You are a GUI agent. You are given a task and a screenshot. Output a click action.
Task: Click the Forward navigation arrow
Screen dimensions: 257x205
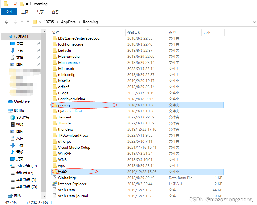coord(15,22)
